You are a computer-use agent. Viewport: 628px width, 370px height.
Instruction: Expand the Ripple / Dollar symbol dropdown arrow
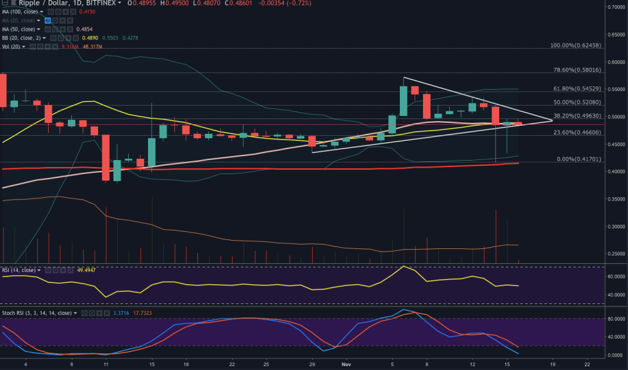tap(119, 3)
